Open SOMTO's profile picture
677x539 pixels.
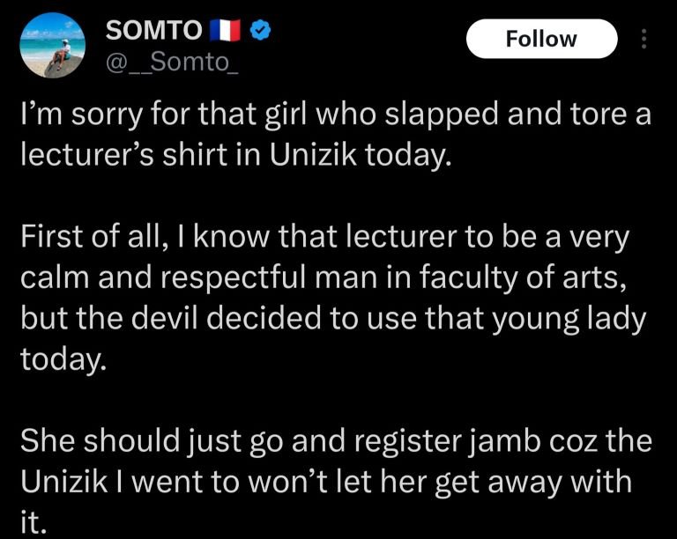pos(53,45)
